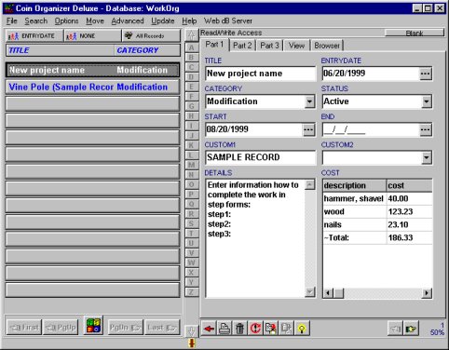The width and height of the screenshot is (449, 350).
Task: Expand the STATUS dropdown arrow
Action: tap(427, 101)
